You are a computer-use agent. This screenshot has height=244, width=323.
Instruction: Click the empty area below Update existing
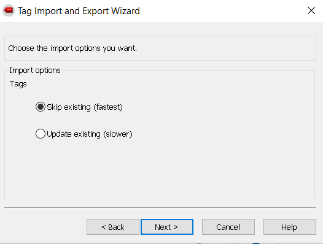pos(160,169)
